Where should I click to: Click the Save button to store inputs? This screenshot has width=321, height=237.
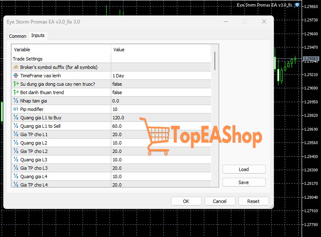(244, 182)
